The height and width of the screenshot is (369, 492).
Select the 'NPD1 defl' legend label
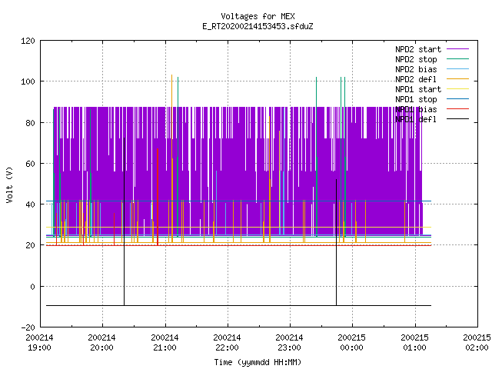coord(416,120)
